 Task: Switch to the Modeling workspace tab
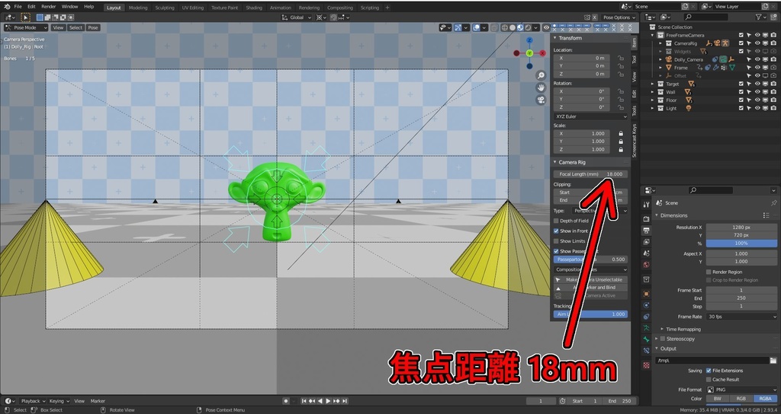click(138, 8)
